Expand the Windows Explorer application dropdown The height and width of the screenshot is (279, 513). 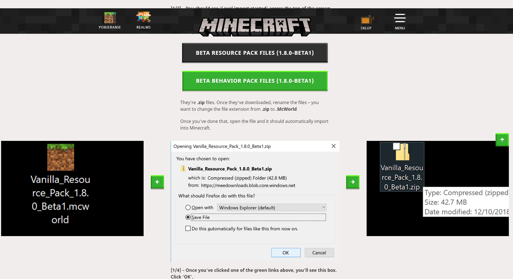click(272, 208)
